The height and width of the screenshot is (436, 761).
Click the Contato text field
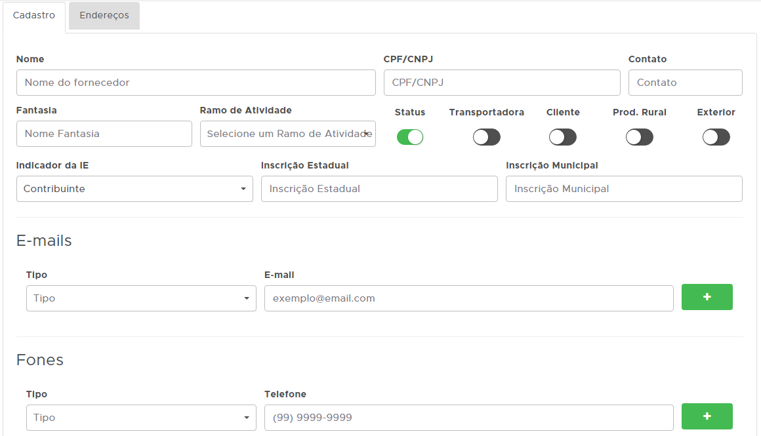[685, 83]
